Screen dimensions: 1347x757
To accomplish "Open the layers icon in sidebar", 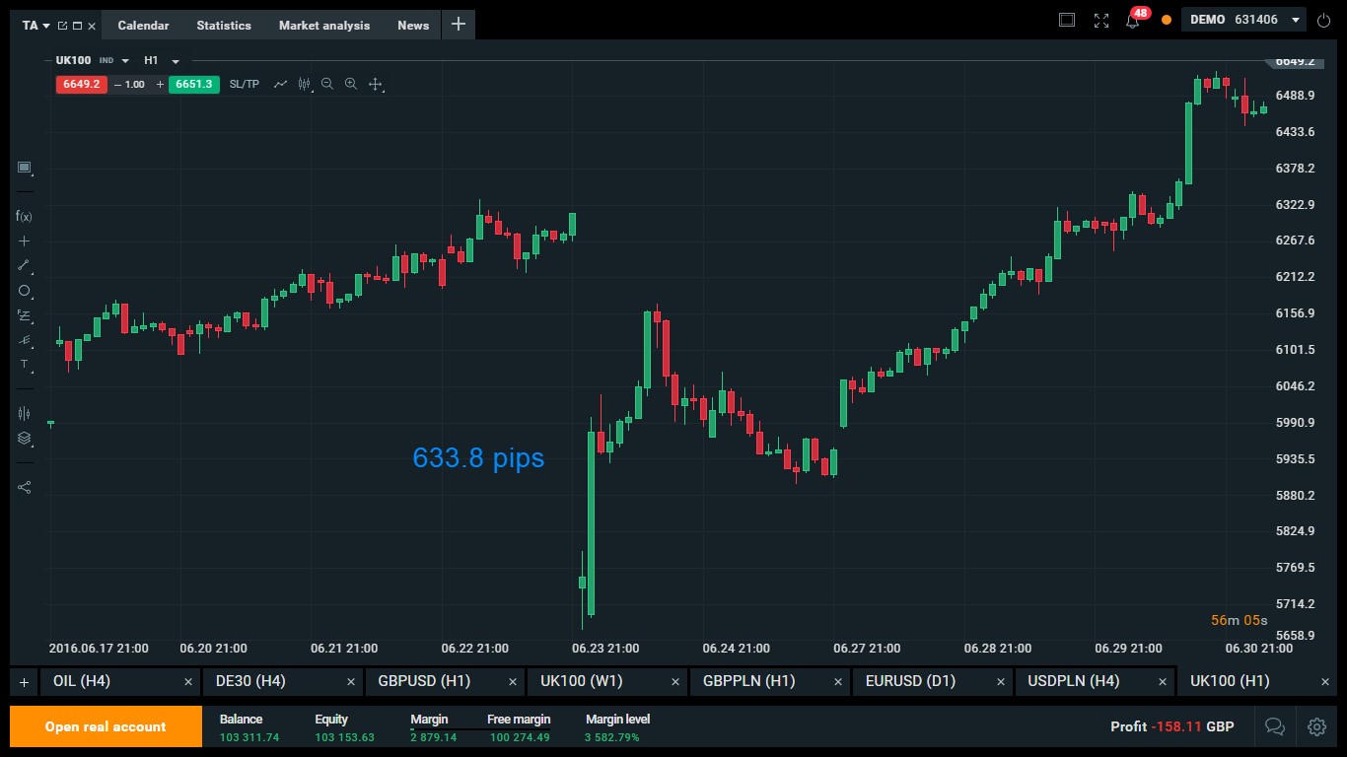I will pyautogui.click(x=24, y=438).
